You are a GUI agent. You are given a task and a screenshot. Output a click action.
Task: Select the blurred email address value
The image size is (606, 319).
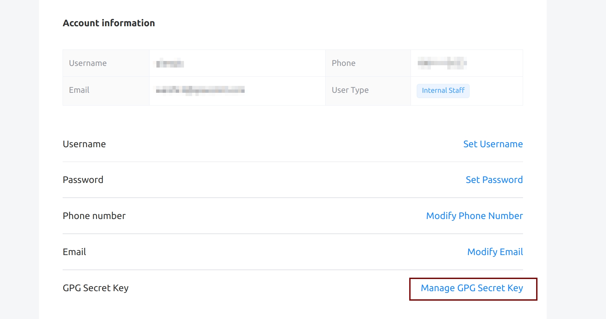[x=200, y=90]
